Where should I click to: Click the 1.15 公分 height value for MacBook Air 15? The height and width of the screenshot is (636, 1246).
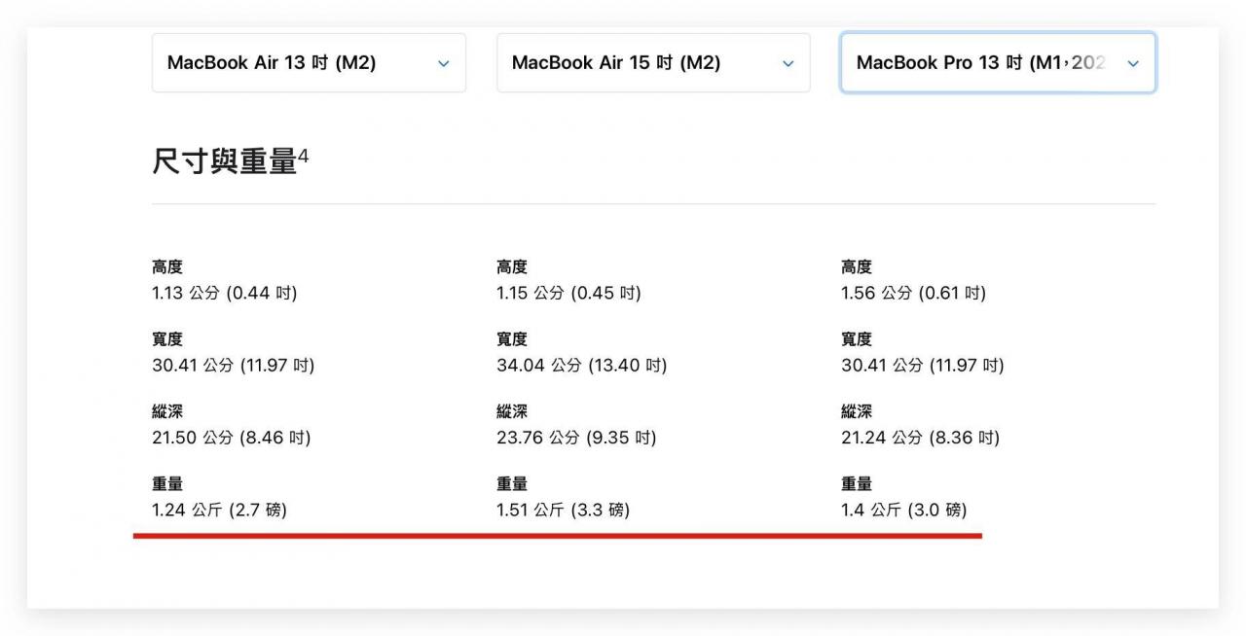[x=568, y=293]
